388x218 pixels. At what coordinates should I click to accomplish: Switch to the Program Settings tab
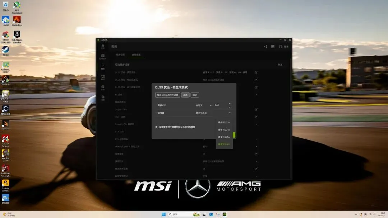point(120,54)
